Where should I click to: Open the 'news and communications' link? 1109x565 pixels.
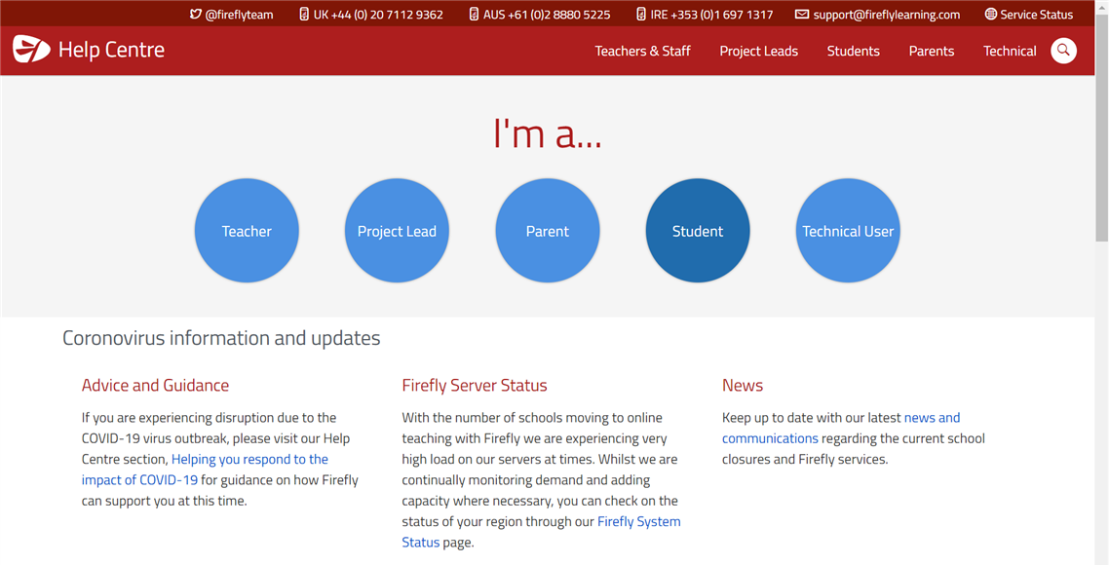click(x=841, y=428)
